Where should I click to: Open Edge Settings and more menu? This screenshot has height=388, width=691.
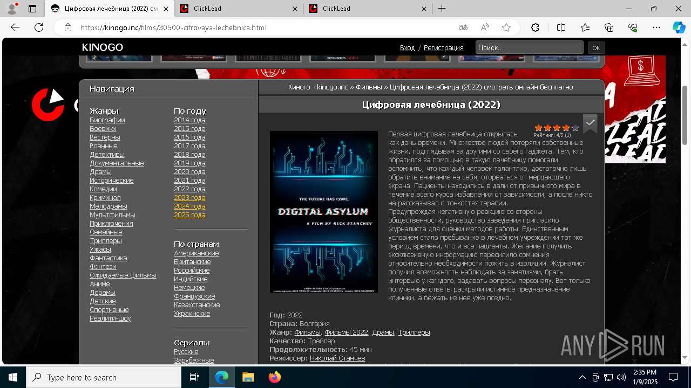[x=656, y=27]
